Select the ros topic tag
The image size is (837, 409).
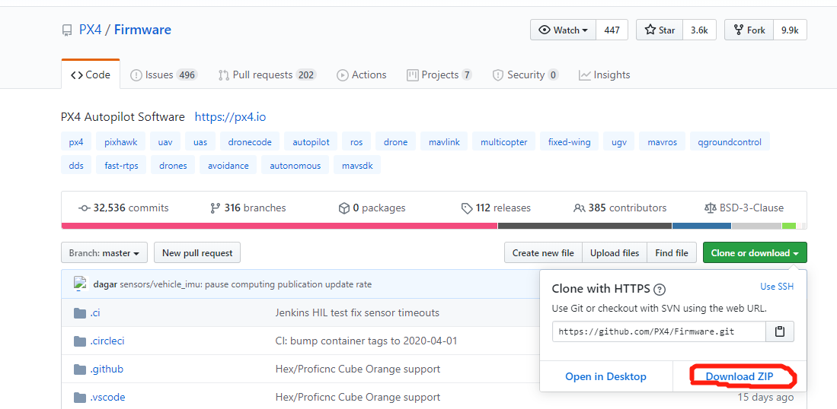click(356, 142)
